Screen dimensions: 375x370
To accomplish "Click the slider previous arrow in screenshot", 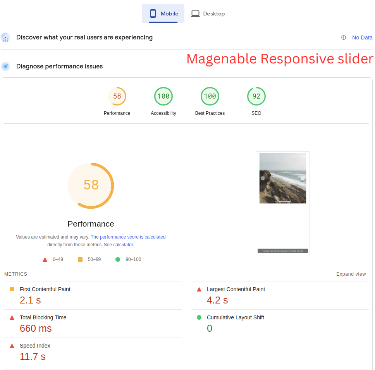I will 263,178.
